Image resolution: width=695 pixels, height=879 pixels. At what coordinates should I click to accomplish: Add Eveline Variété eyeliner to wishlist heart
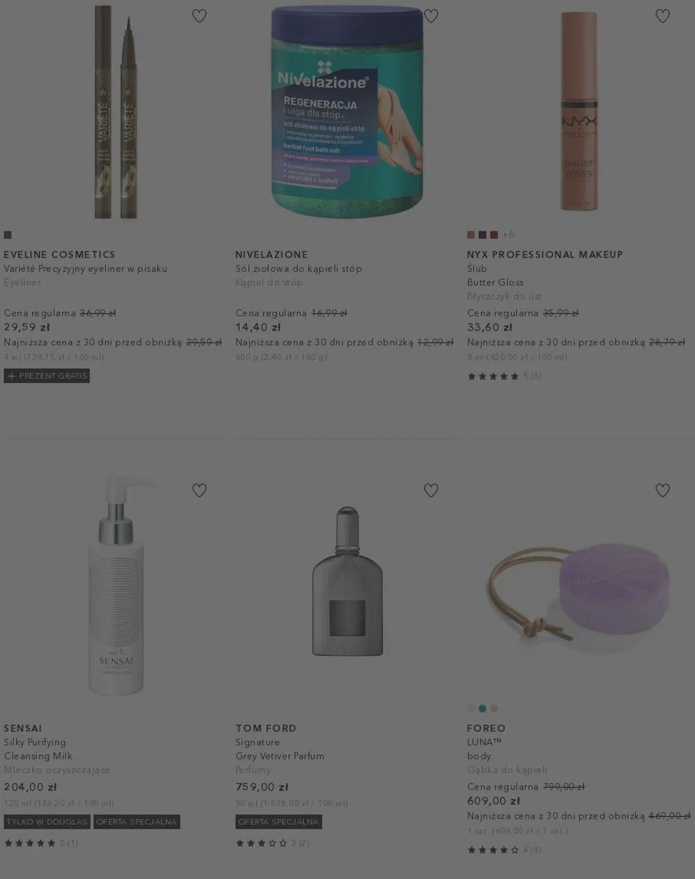tap(199, 16)
